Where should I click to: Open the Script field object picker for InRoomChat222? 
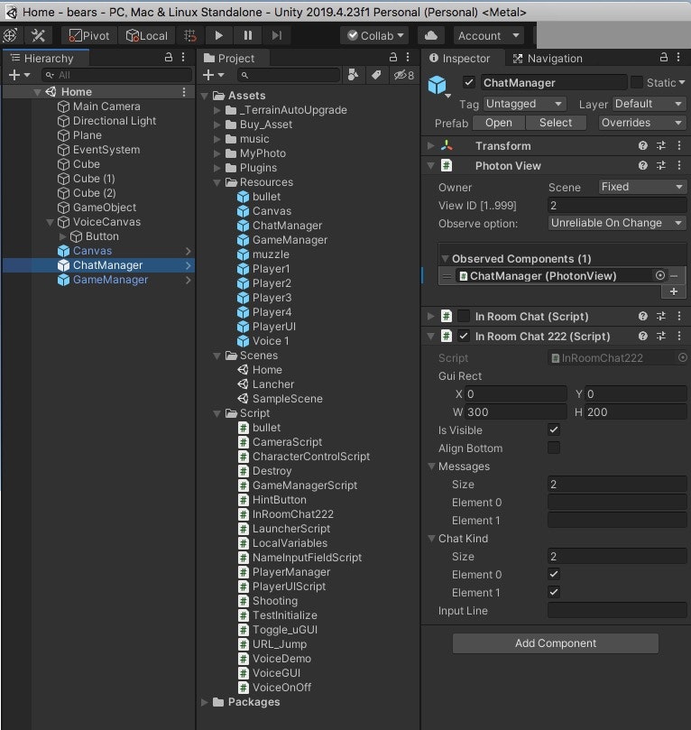click(x=682, y=357)
